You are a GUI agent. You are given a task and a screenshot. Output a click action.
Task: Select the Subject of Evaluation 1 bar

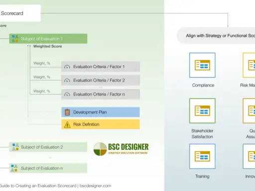point(48,39)
